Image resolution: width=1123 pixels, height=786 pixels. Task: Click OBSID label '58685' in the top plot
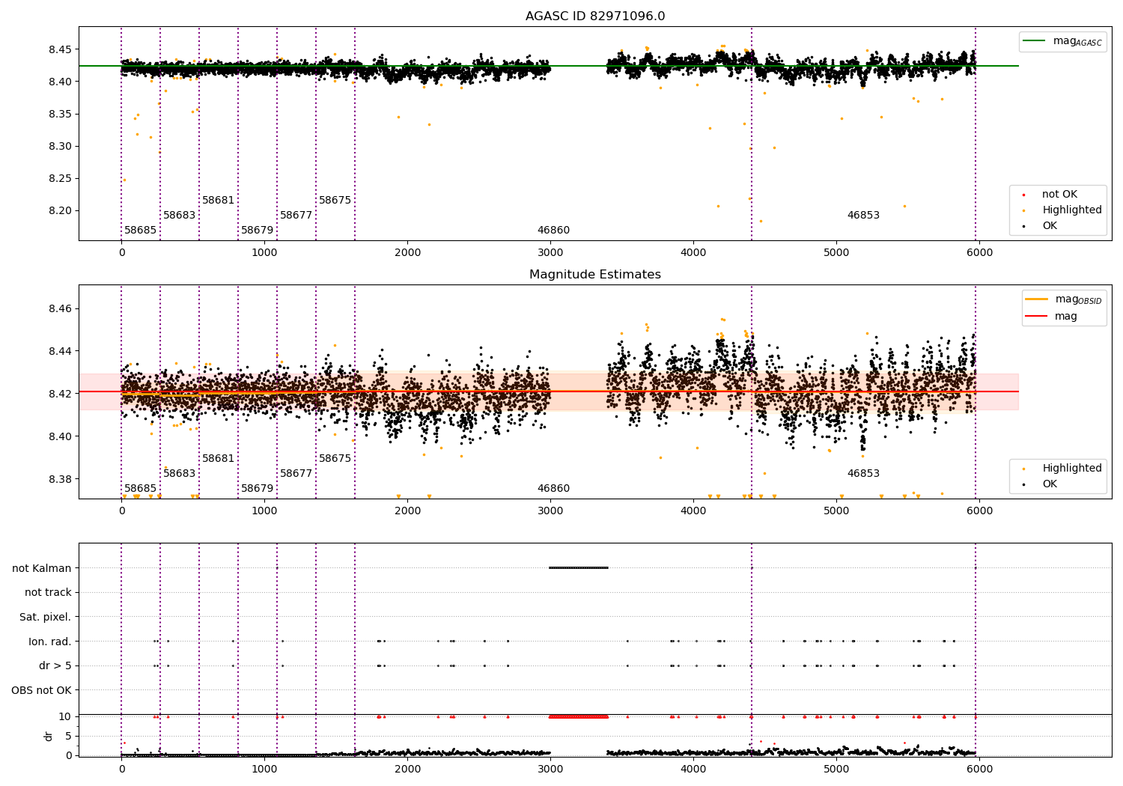(x=141, y=231)
